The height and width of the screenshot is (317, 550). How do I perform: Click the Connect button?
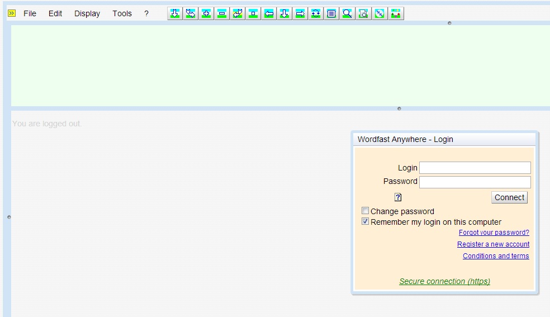coord(509,197)
